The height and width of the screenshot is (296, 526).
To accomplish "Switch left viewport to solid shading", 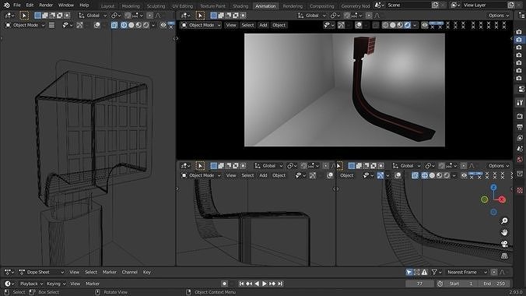I will point(131,25).
